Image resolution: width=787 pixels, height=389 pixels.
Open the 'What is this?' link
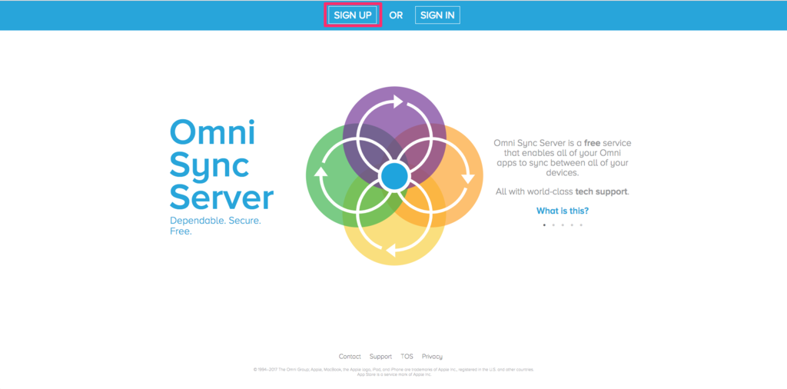point(562,211)
